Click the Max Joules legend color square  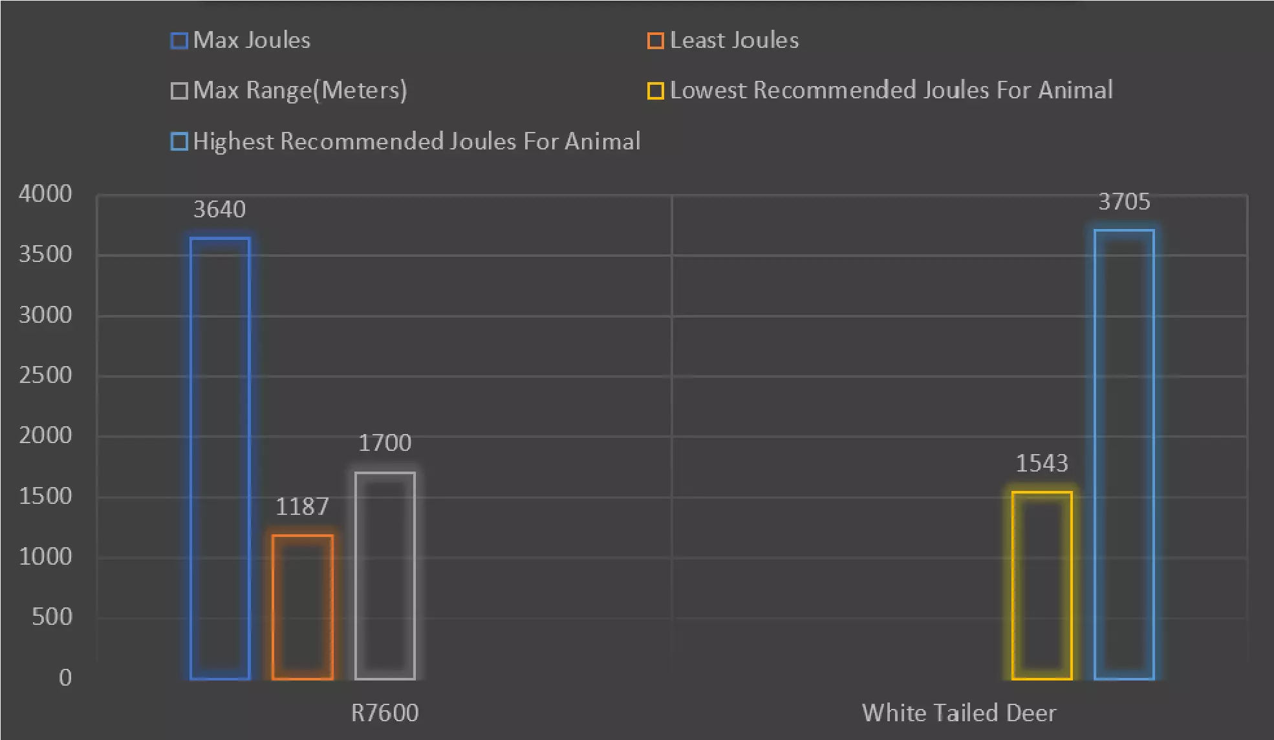coord(179,41)
